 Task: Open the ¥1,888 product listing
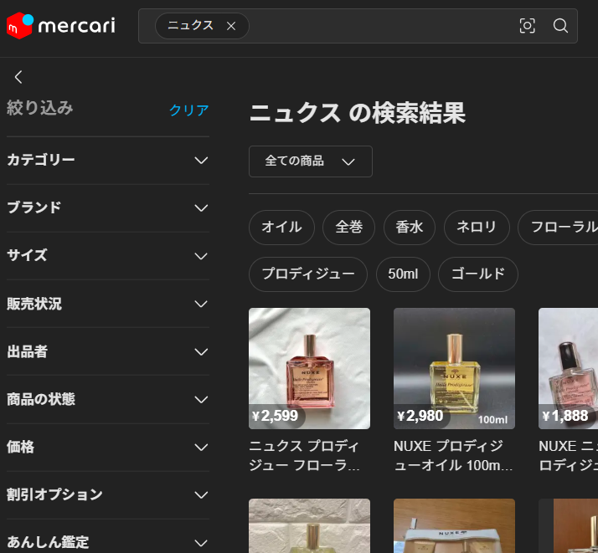[x=568, y=368]
